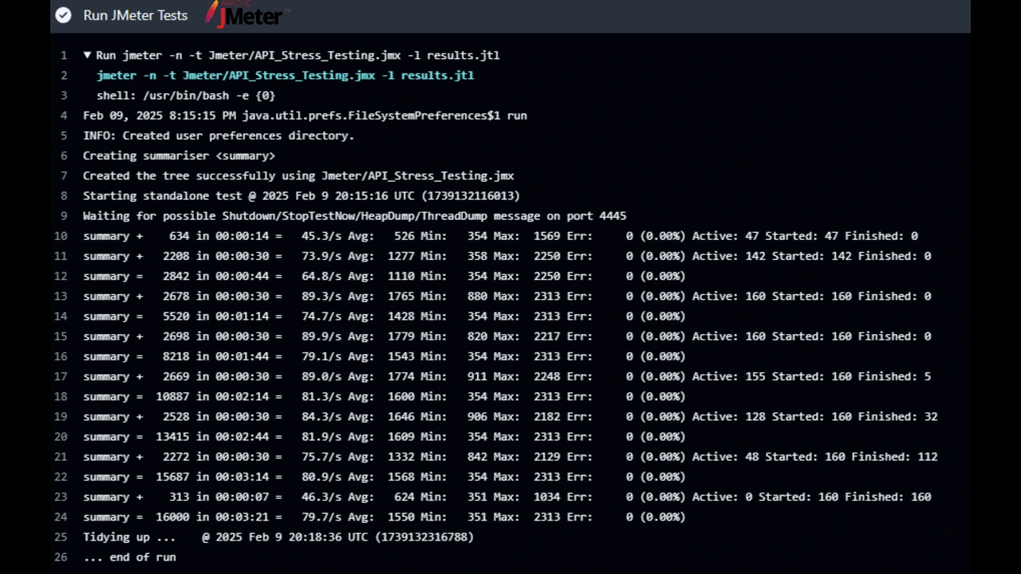Click 'Created the tree successfully' log line
The image size is (1021, 574).
click(x=298, y=175)
